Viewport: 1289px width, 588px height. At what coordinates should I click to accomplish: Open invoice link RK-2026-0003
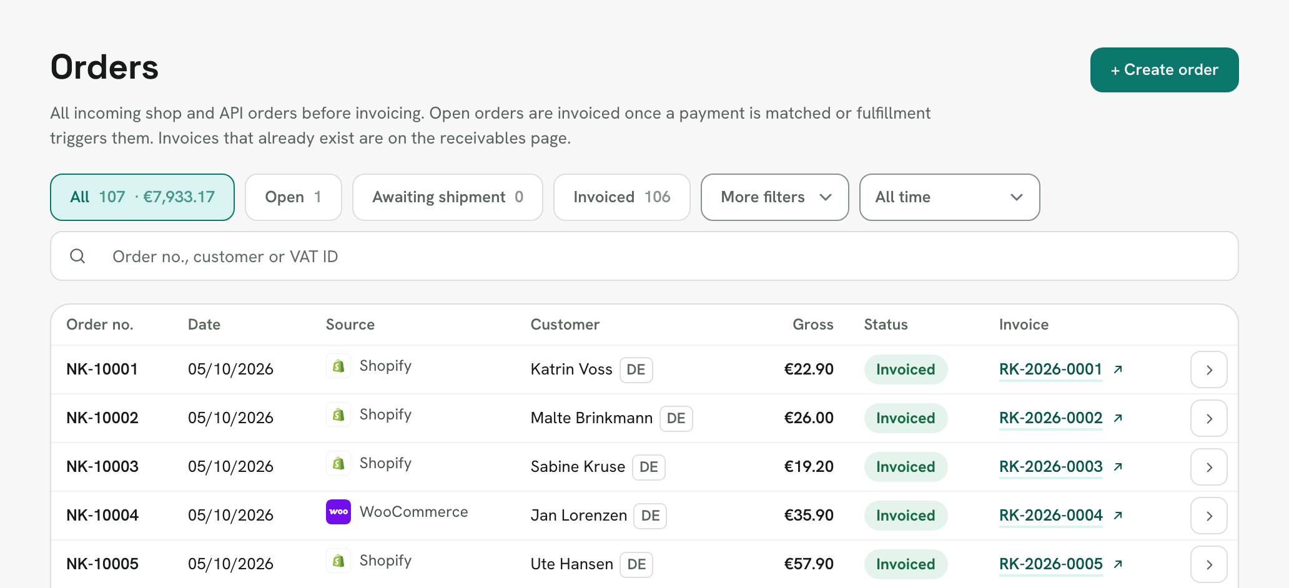pos(1050,467)
